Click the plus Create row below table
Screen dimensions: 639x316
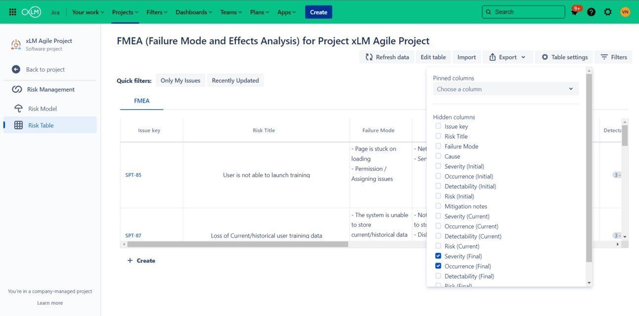pos(141,261)
